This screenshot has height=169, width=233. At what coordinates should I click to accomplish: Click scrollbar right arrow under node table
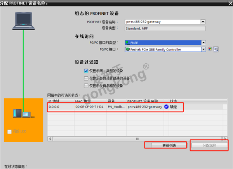point(225,139)
